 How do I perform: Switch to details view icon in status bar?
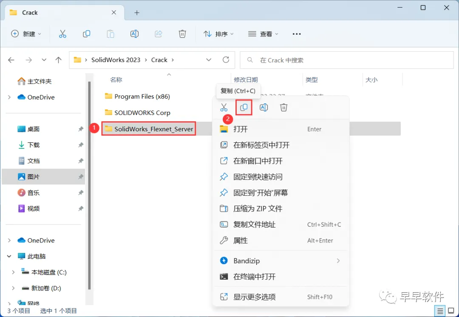(x=440, y=311)
